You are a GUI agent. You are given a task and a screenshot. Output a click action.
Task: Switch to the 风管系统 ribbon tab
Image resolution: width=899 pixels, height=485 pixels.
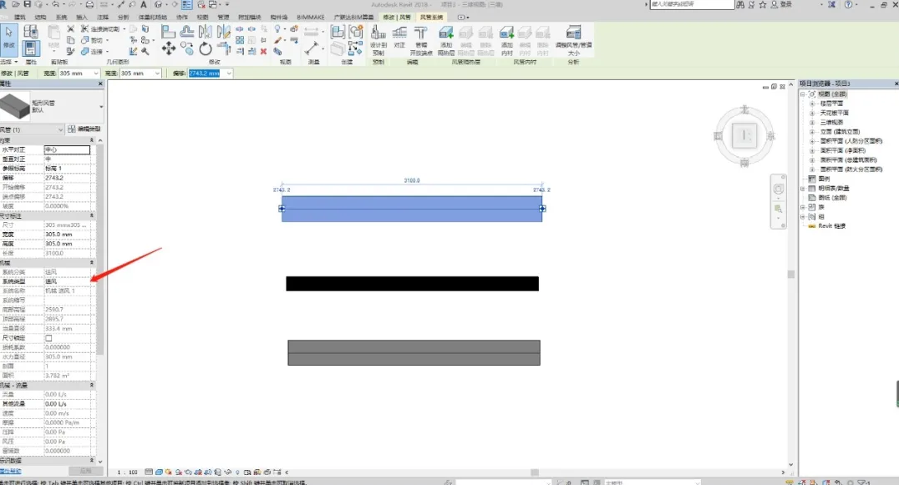431,18
